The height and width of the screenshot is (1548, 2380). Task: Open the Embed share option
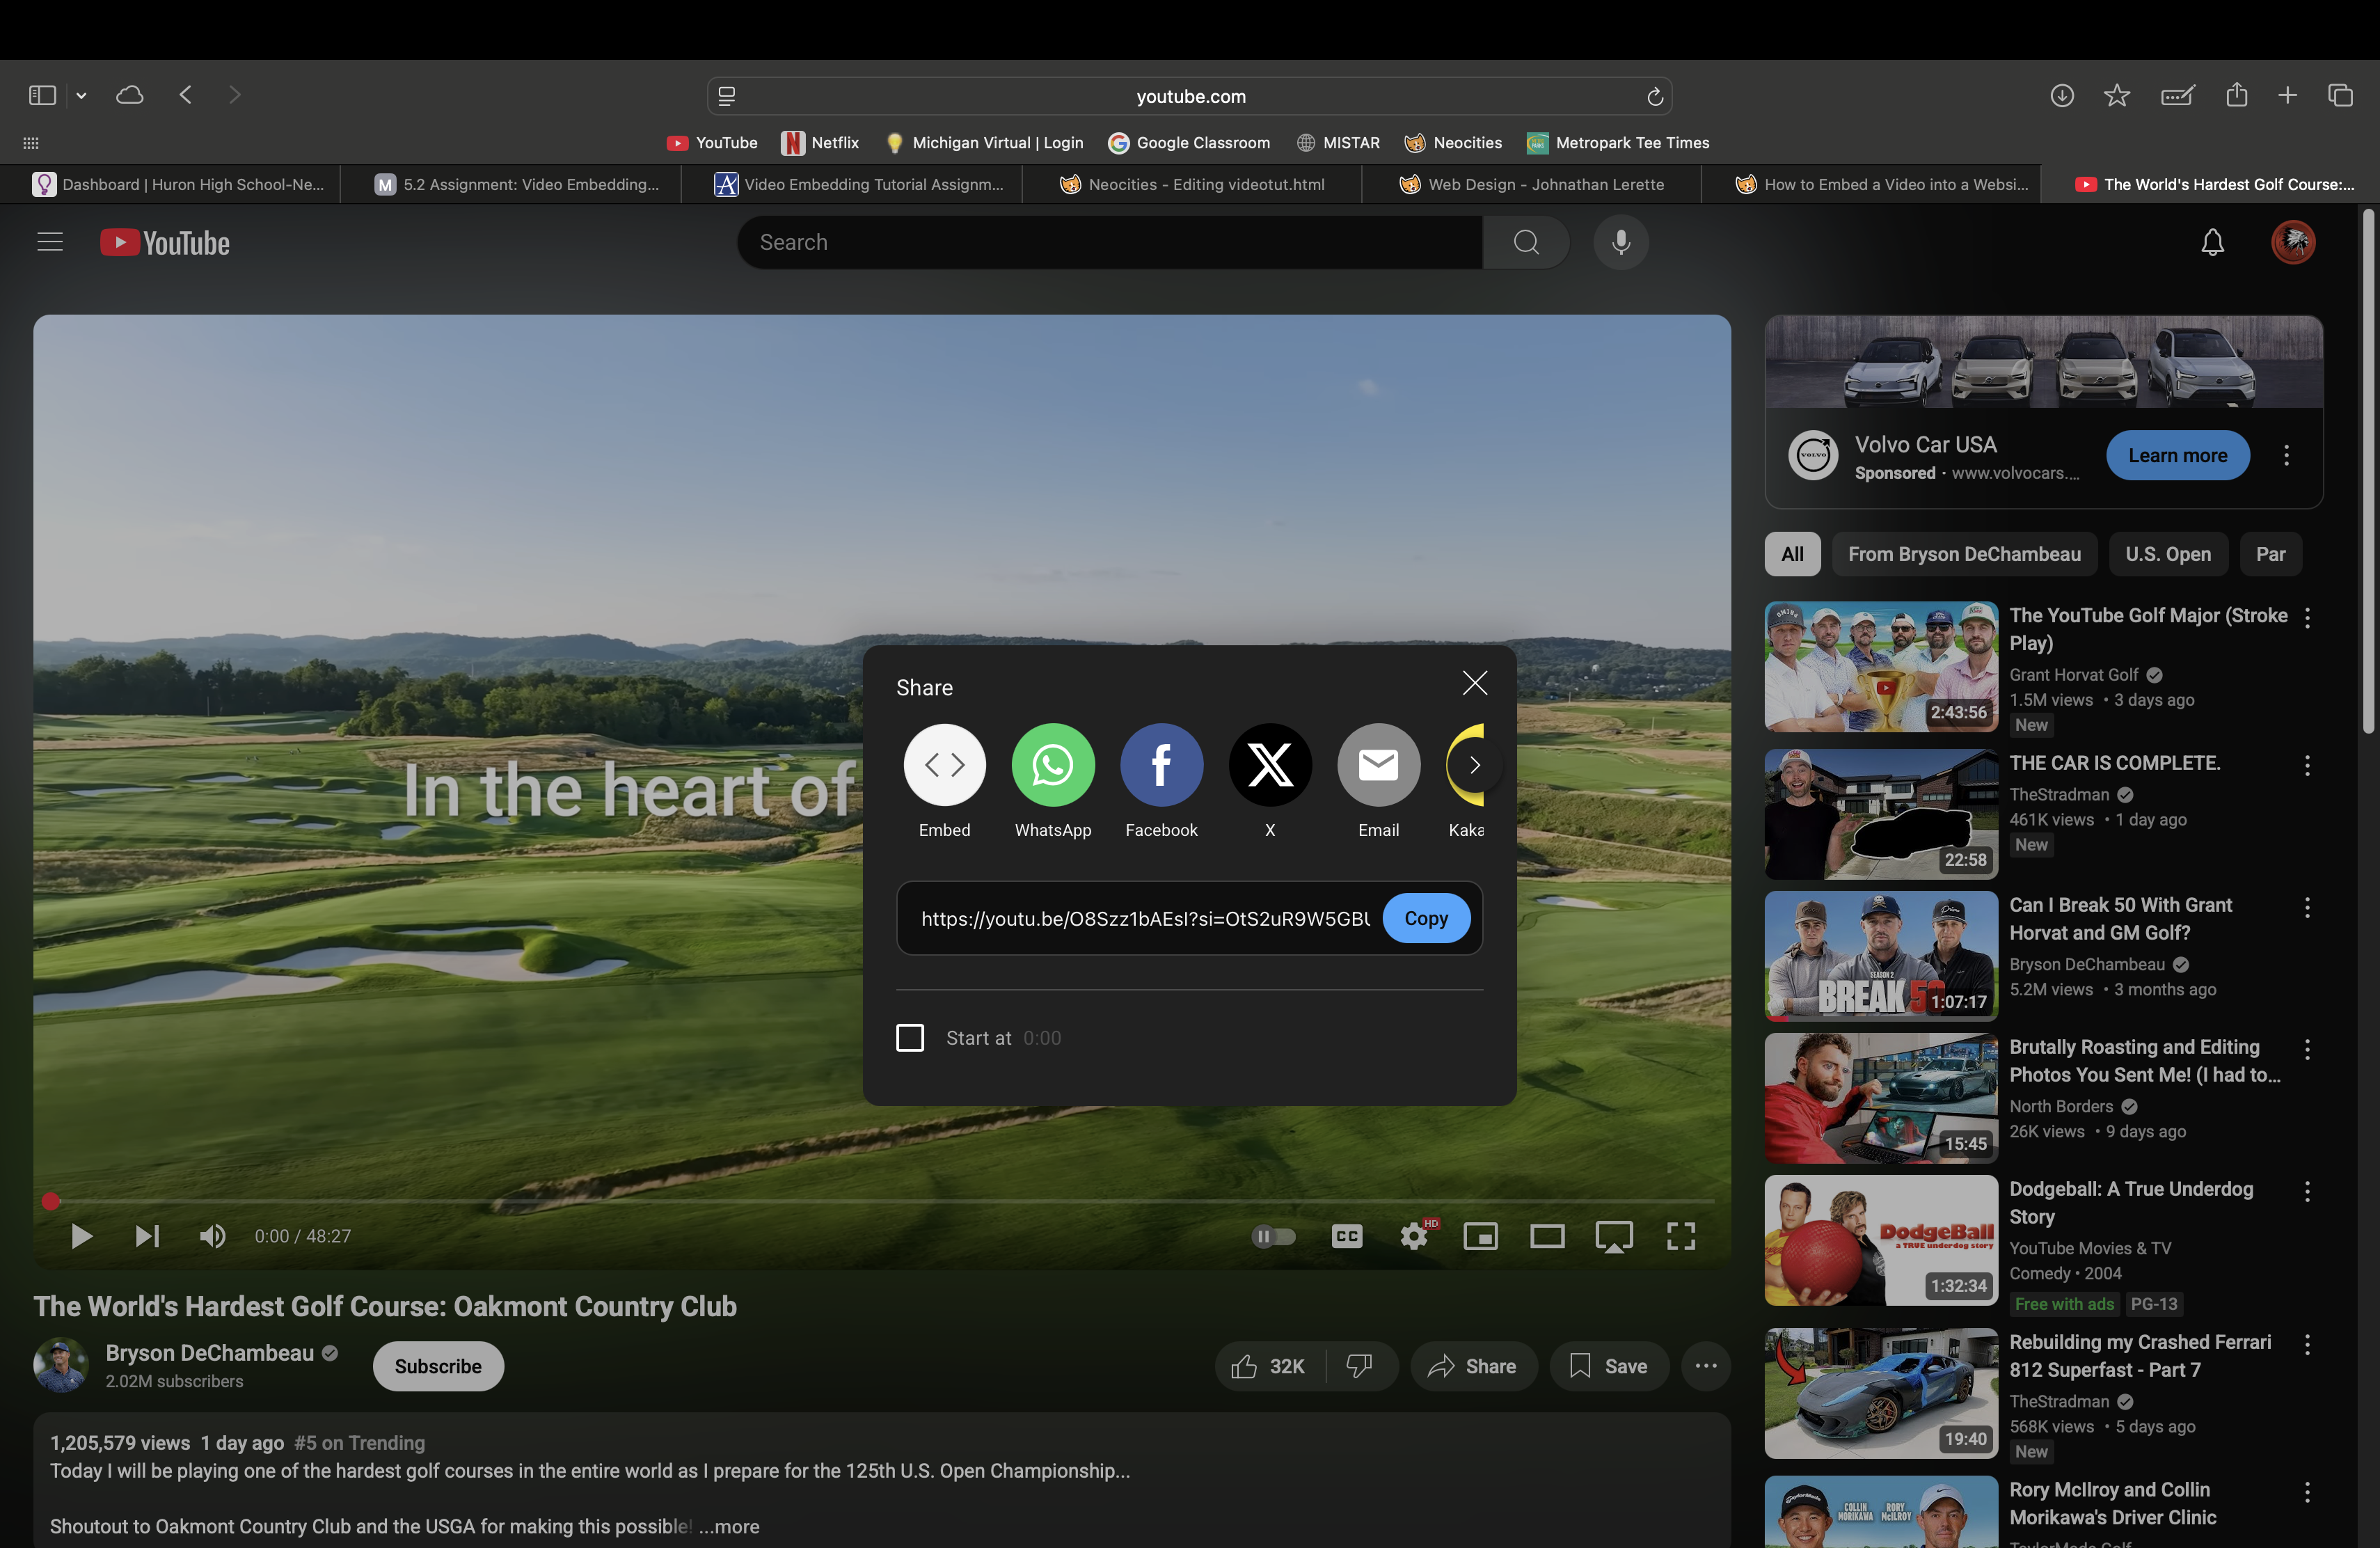pos(944,765)
